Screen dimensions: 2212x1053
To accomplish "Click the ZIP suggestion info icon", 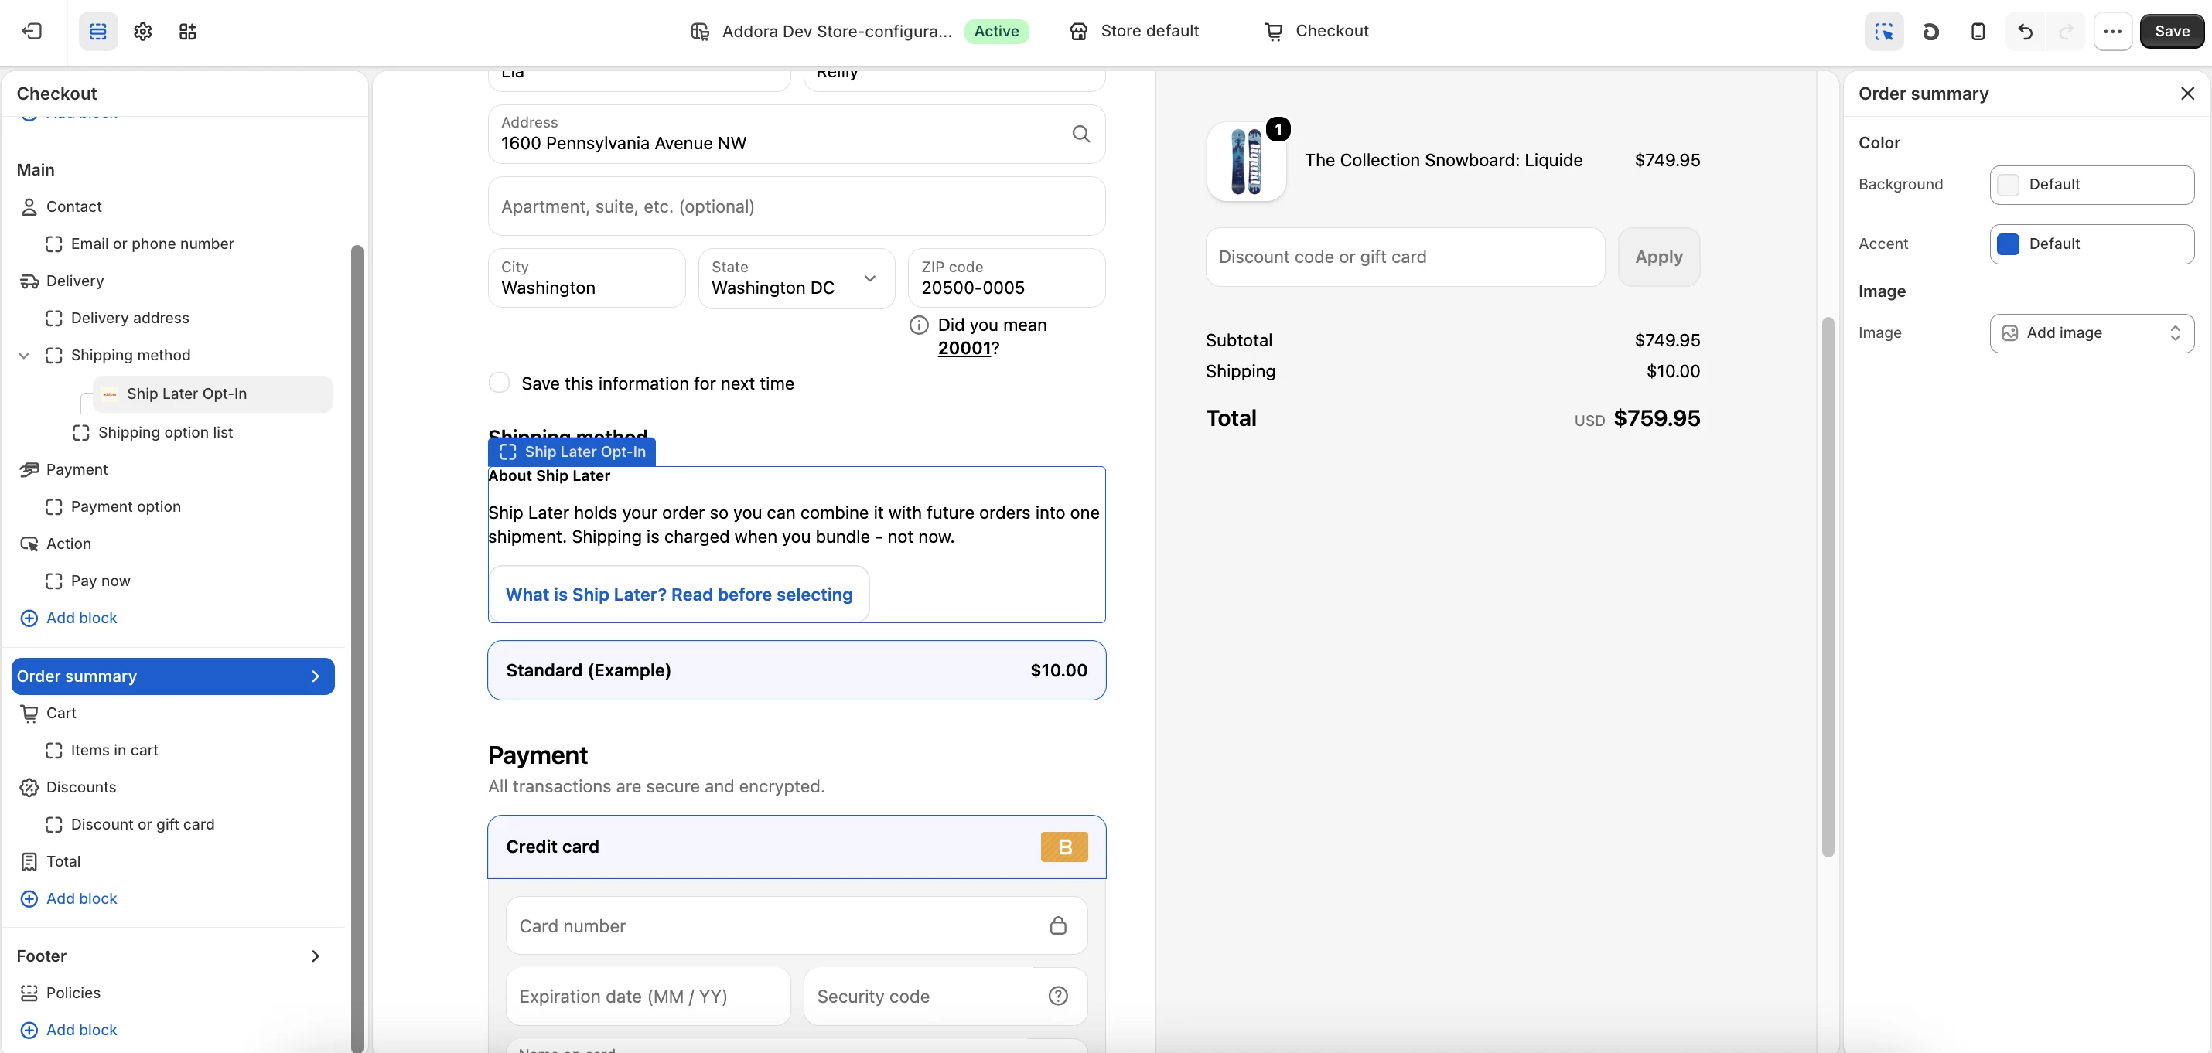I will (919, 325).
